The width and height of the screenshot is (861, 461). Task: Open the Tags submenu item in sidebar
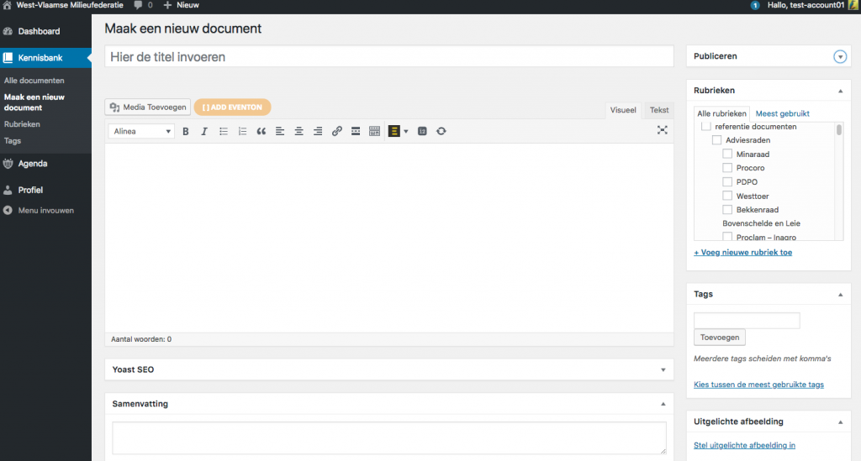click(x=13, y=141)
